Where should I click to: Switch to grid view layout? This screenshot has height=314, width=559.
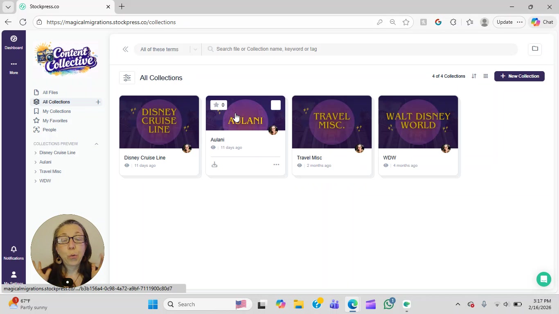tap(486, 76)
